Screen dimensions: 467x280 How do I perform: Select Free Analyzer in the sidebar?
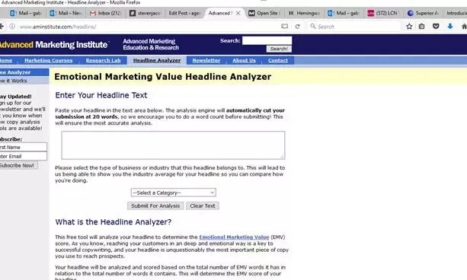tap(24, 72)
